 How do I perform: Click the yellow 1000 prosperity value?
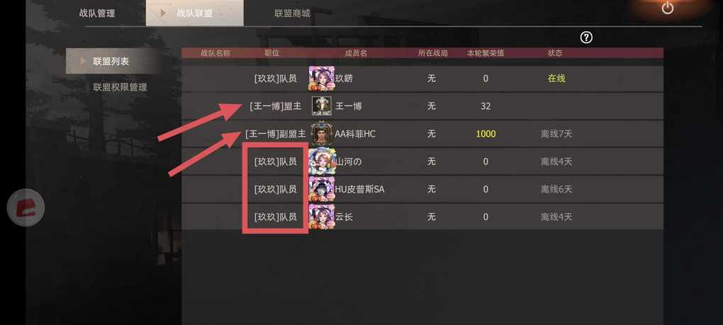pyautogui.click(x=486, y=134)
